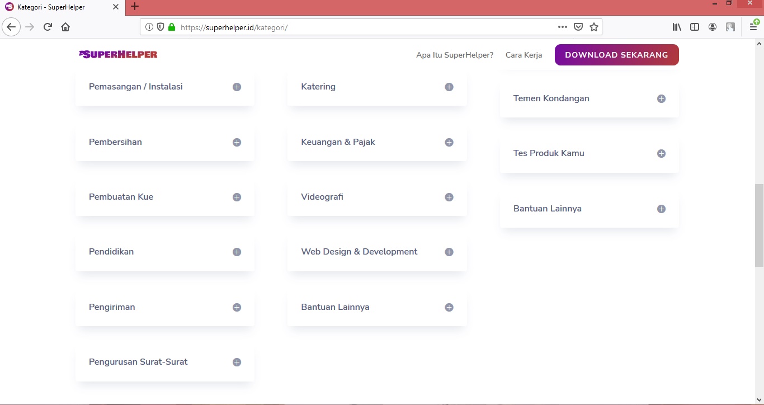Open the page actions three-dot menu
This screenshot has height=405, width=764.
(563, 27)
